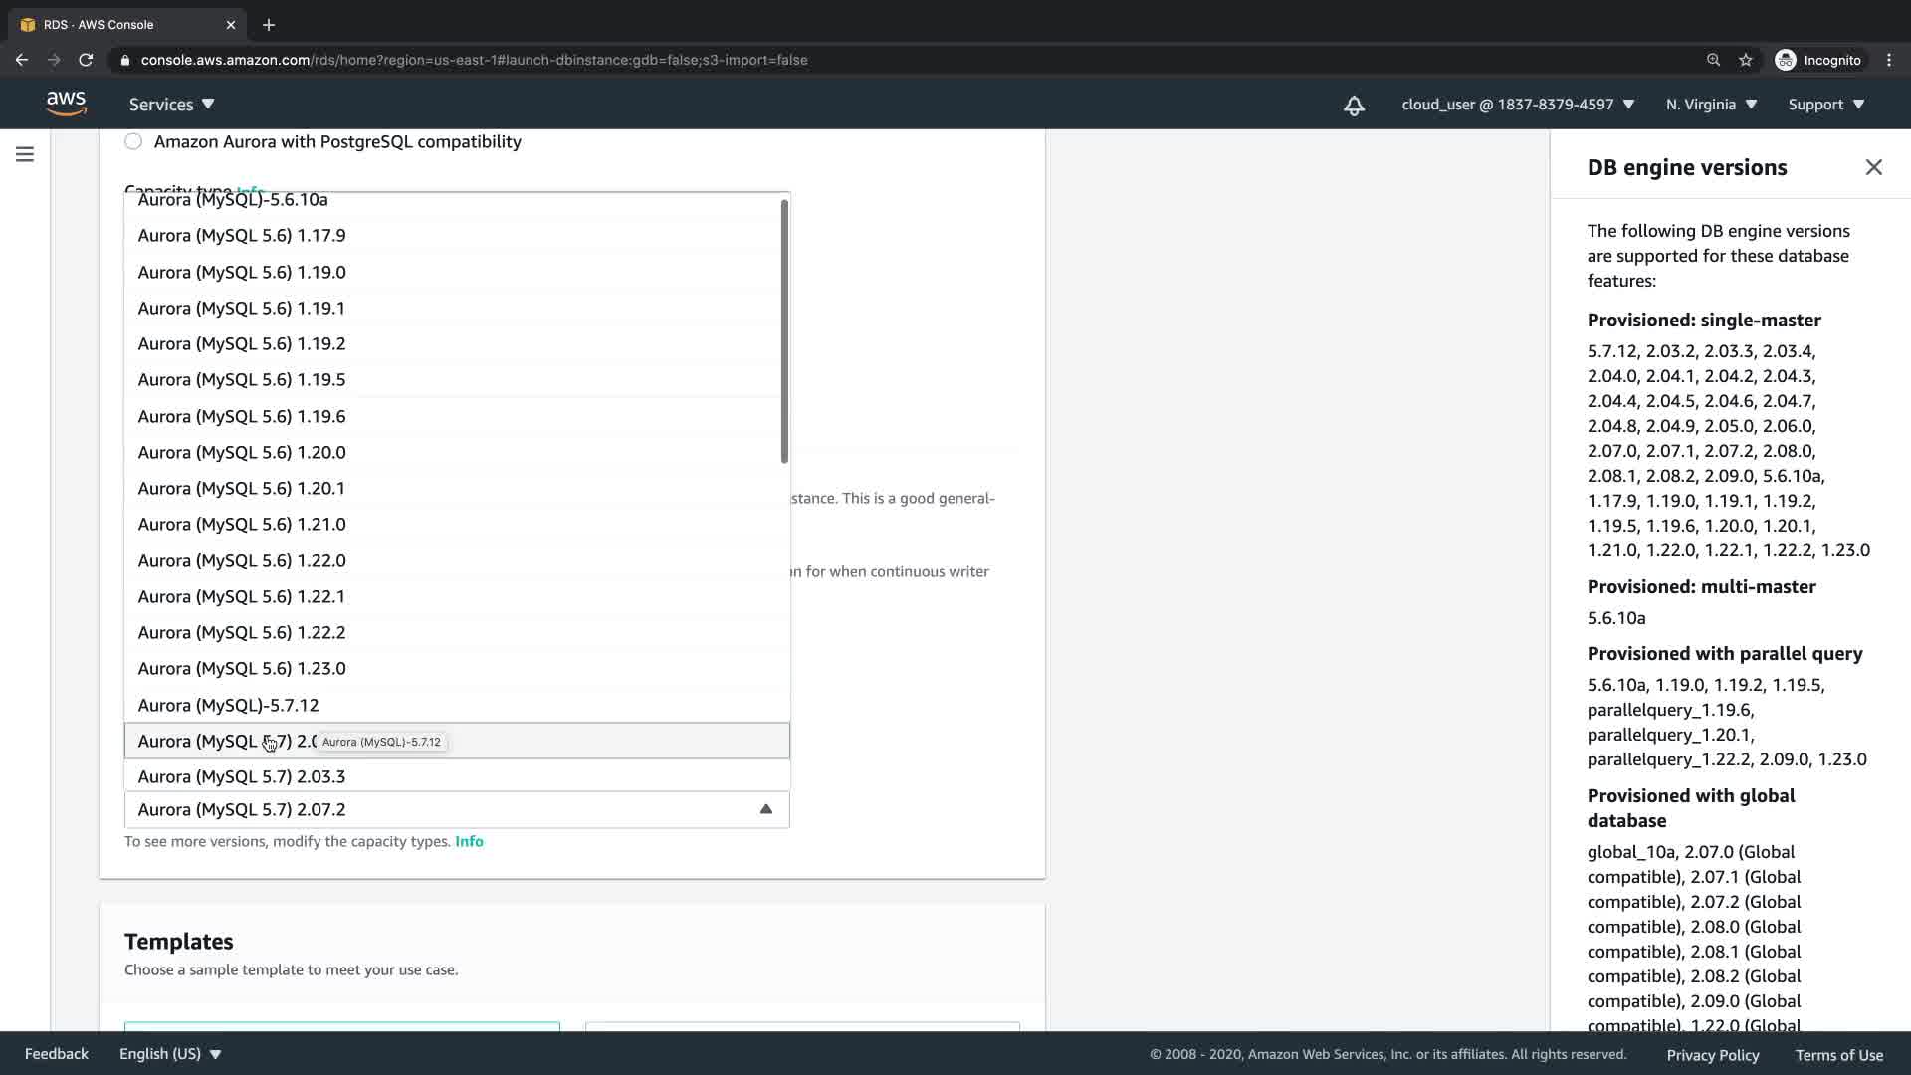1911x1075 pixels.
Task: Click the AWS logo home icon
Action: [66, 104]
